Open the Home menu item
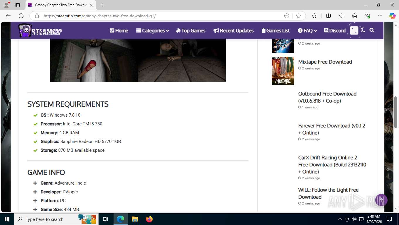The height and width of the screenshot is (225, 399). [x=119, y=30]
